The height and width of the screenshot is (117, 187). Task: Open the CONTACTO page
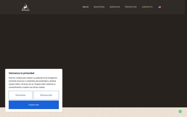tap(147, 7)
